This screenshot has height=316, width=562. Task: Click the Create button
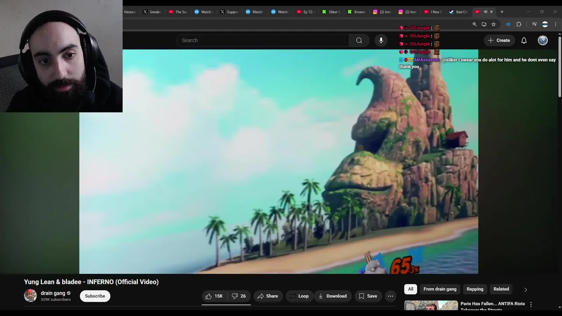(x=499, y=40)
